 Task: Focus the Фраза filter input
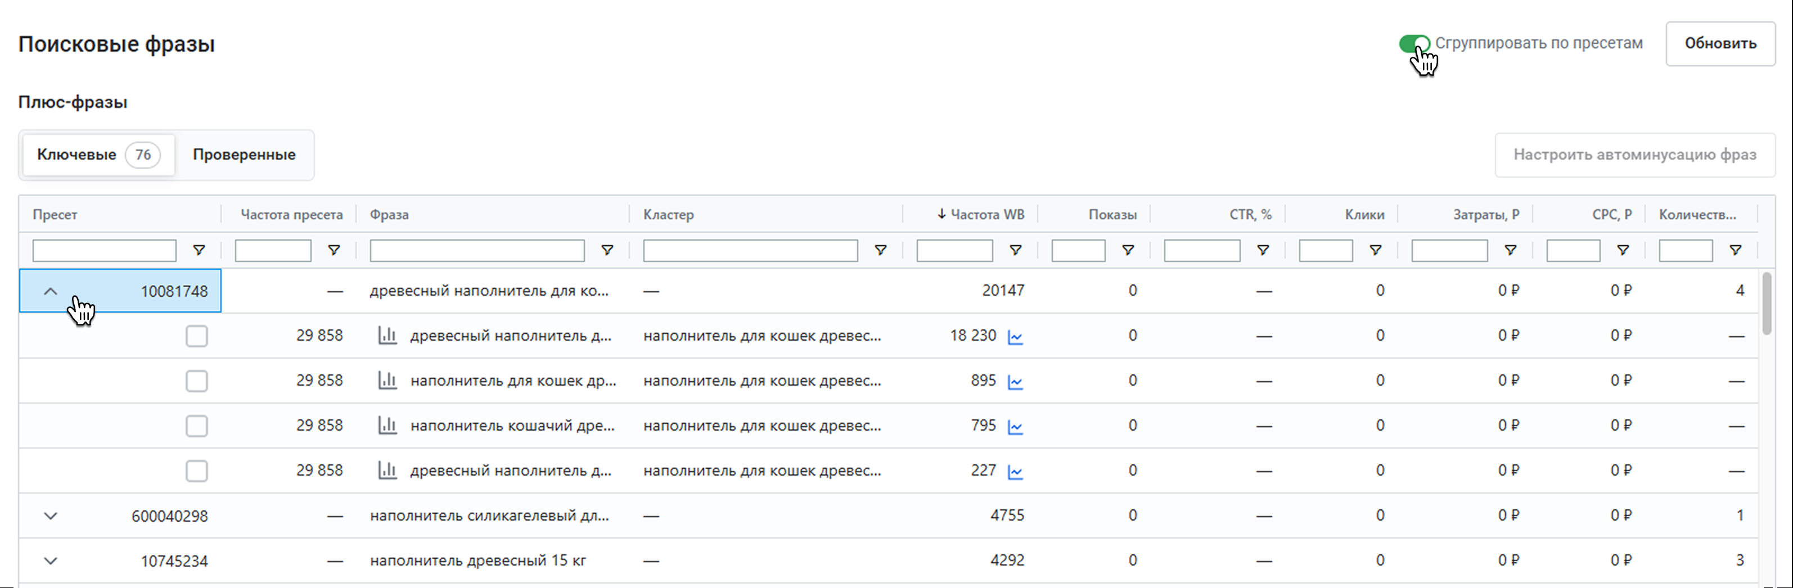click(x=477, y=251)
